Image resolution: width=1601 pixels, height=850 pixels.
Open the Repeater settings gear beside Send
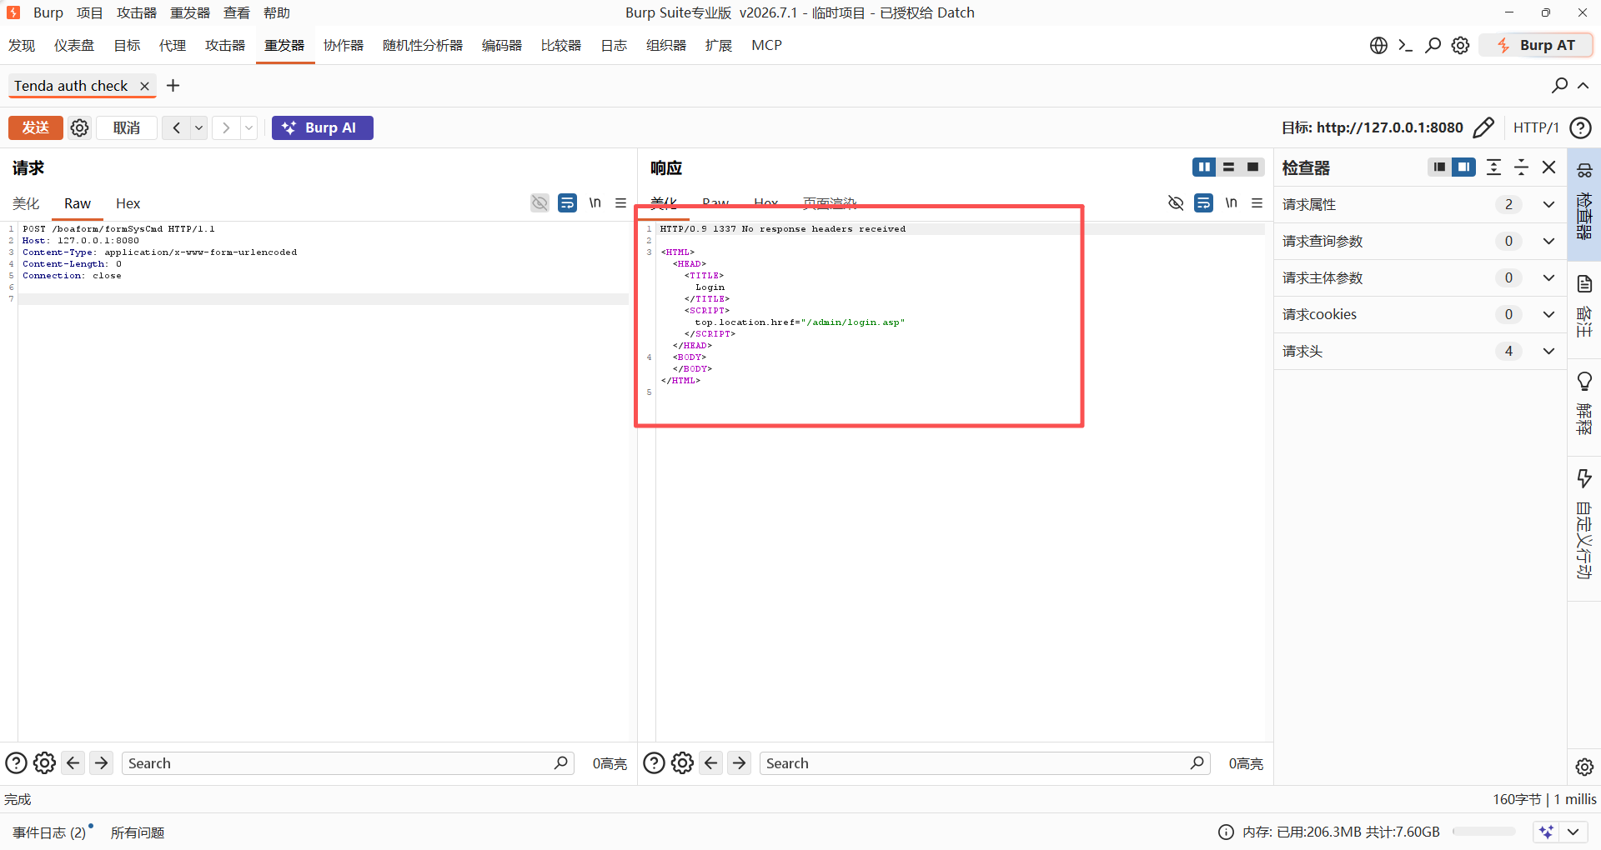pyautogui.click(x=79, y=127)
